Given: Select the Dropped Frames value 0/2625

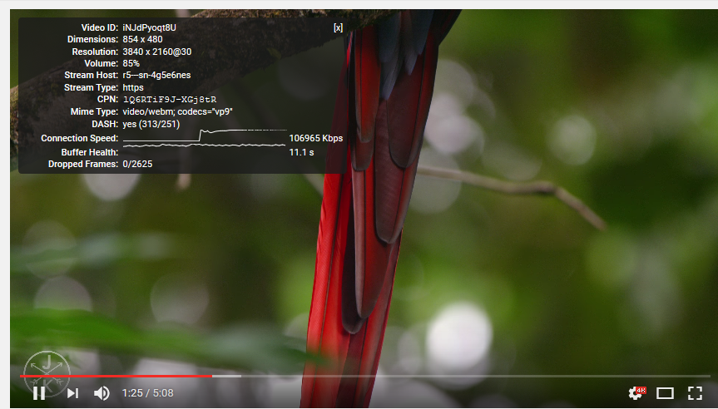Looking at the screenshot, I should click(137, 164).
